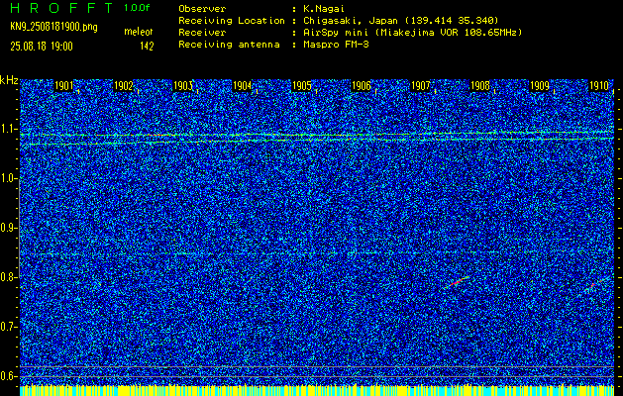Click the Observer field label
This screenshot has width=623, height=396.
click(202, 9)
